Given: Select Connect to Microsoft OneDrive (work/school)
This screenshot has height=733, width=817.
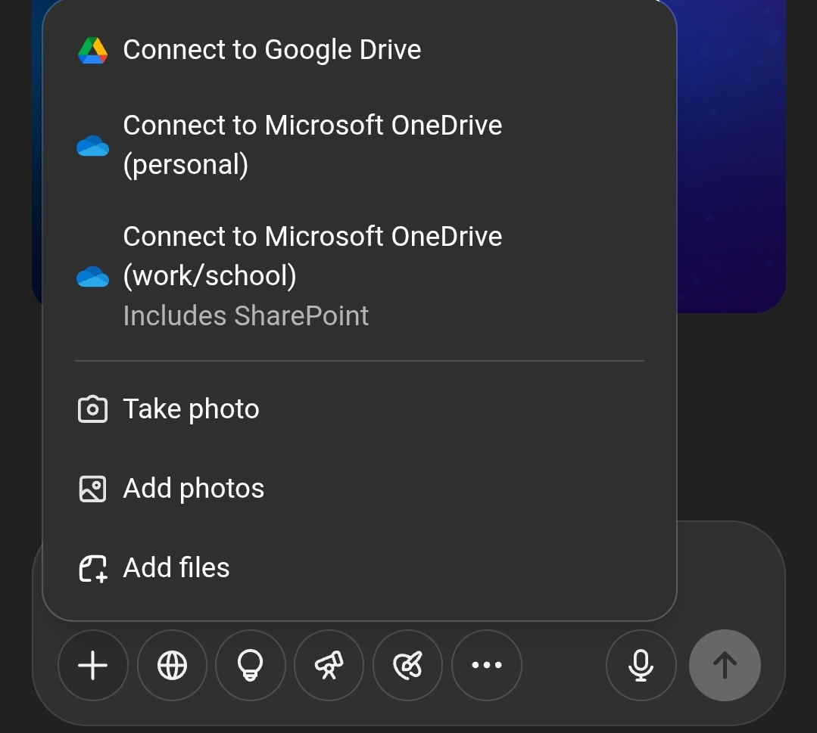Looking at the screenshot, I should (360, 276).
